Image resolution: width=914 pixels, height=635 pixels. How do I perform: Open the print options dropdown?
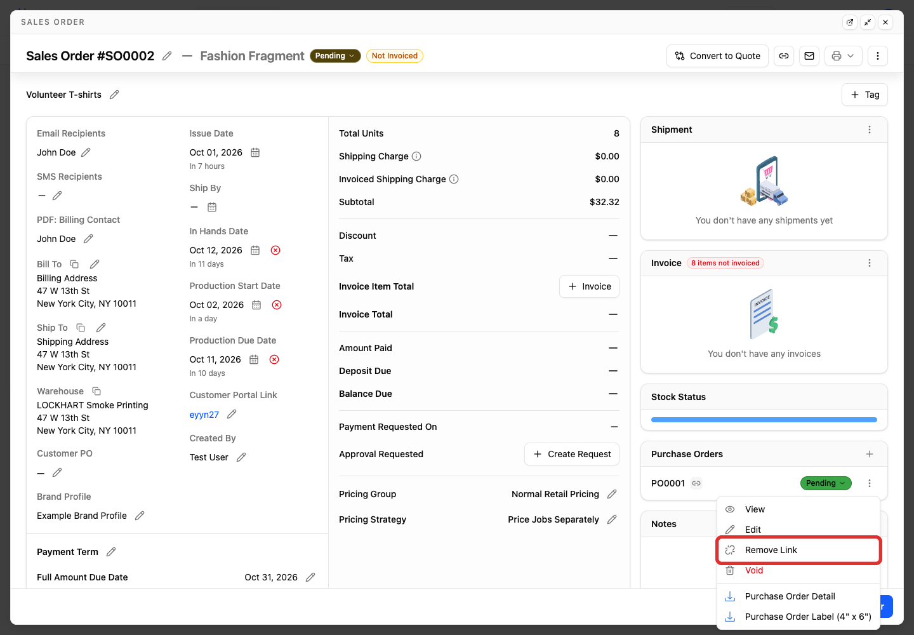[844, 56]
